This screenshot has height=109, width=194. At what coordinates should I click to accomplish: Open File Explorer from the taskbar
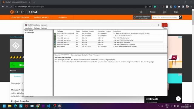click(x=10, y=106)
